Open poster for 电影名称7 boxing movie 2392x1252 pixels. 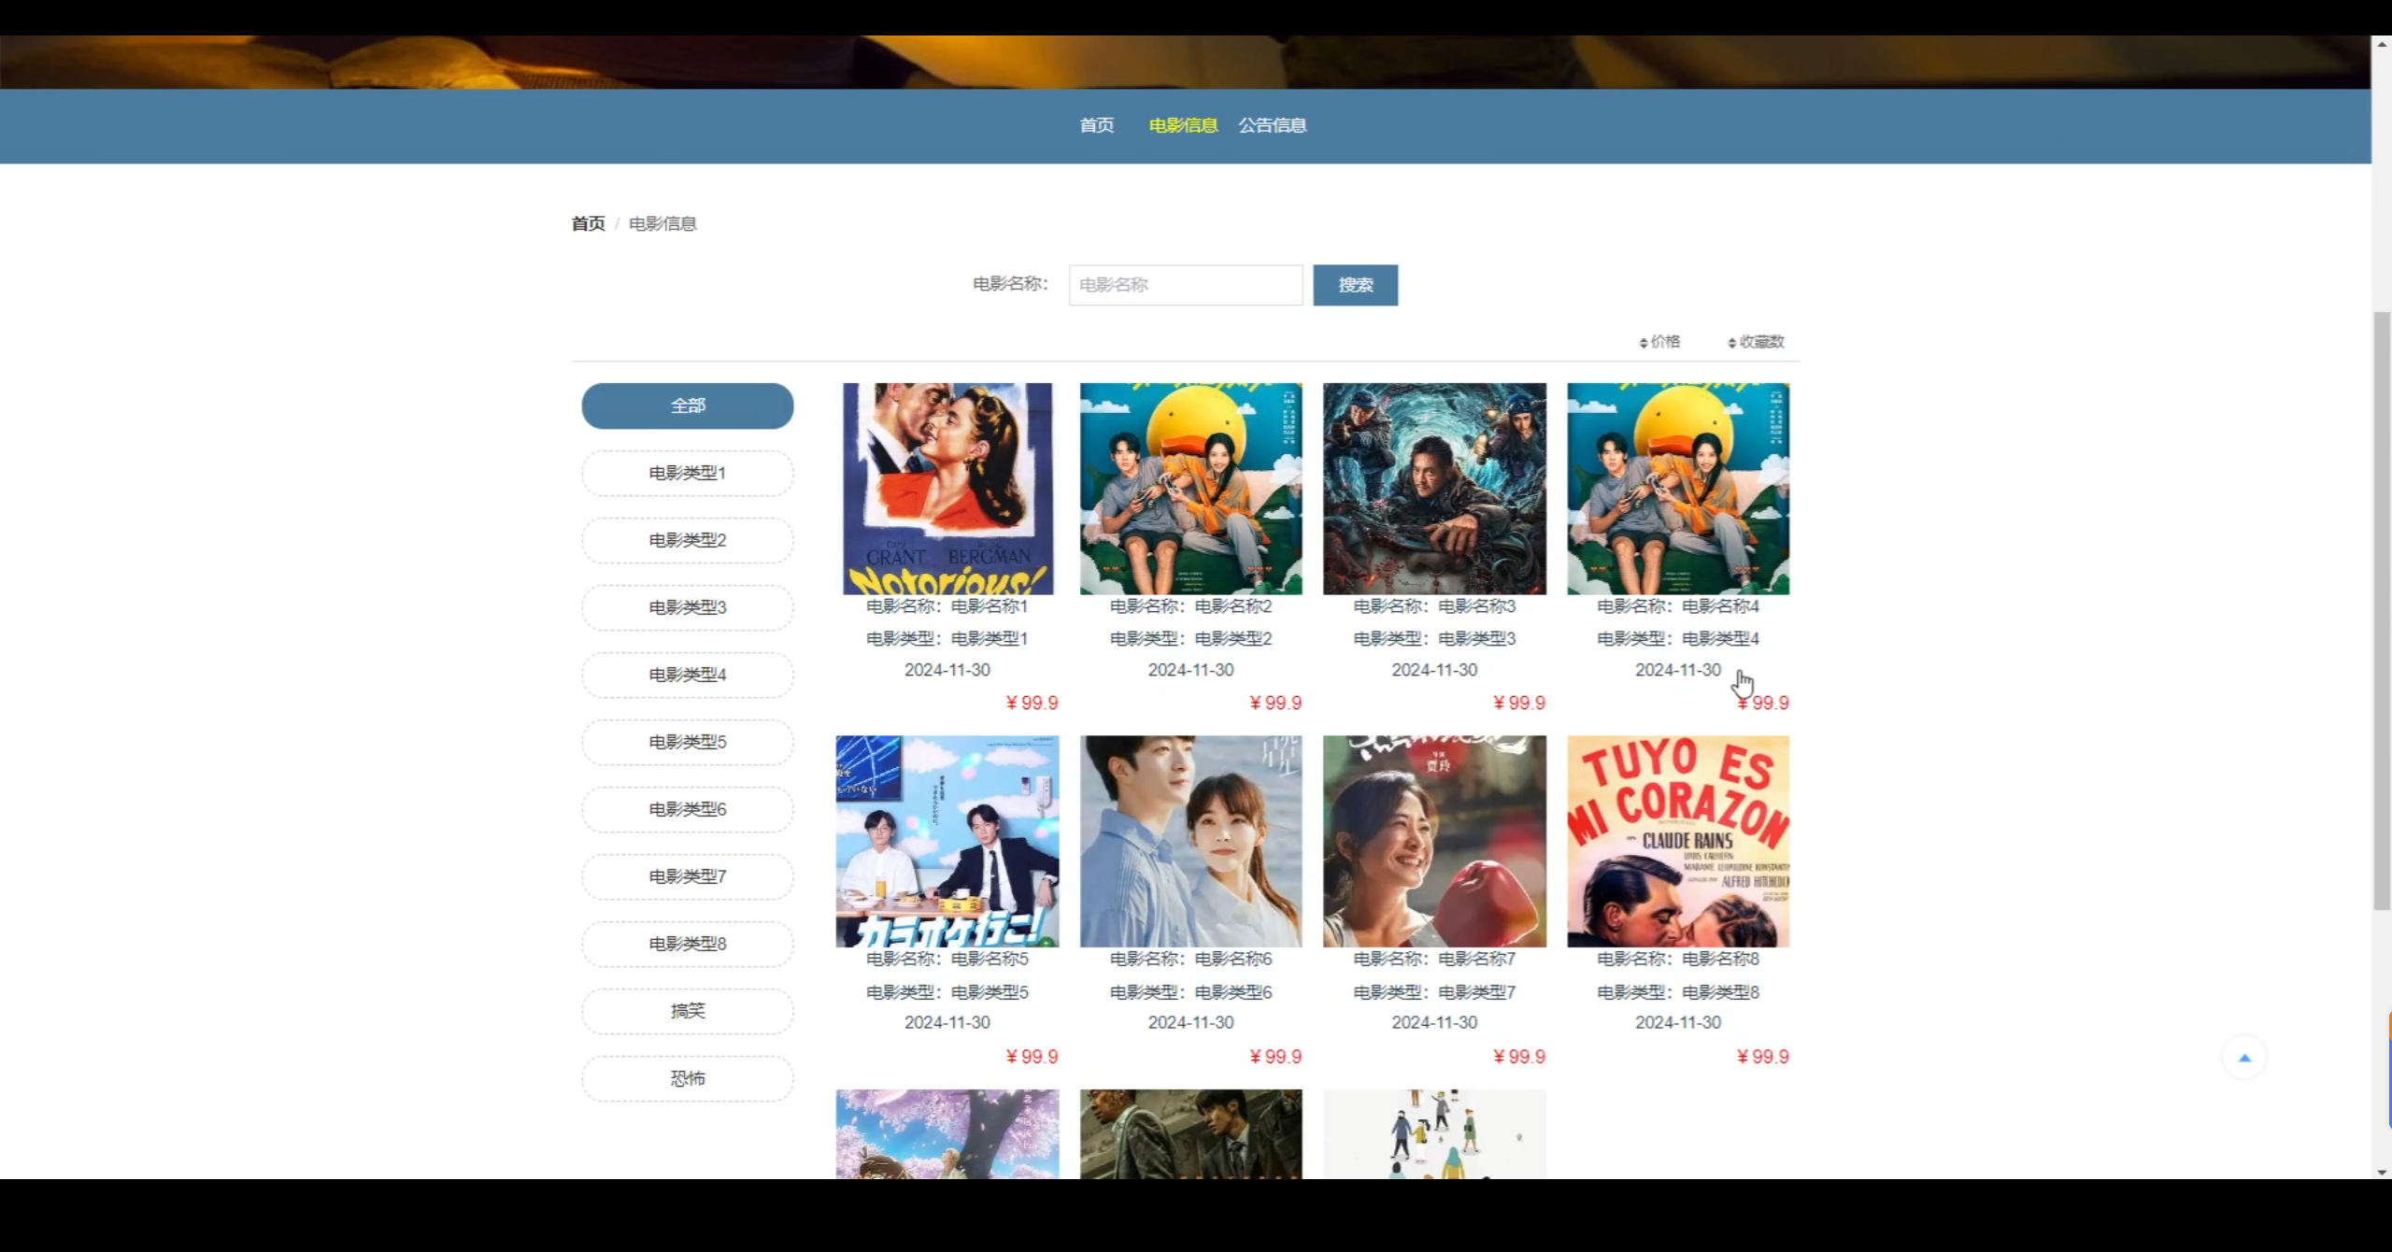click(x=1434, y=841)
